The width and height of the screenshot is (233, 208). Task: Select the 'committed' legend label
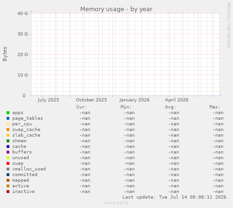click(25, 175)
